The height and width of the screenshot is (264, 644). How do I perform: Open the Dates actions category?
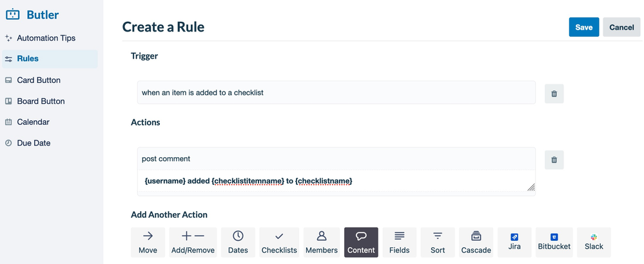(x=238, y=242)
